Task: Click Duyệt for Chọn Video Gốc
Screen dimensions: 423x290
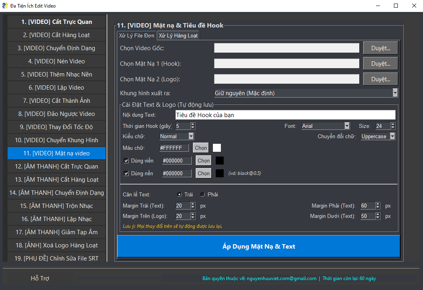Action: (x=381, y=48)
